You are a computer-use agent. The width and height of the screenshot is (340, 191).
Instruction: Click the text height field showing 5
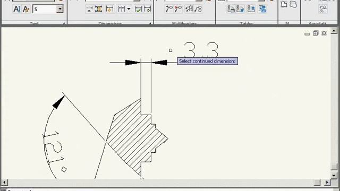tap(45, 9)
